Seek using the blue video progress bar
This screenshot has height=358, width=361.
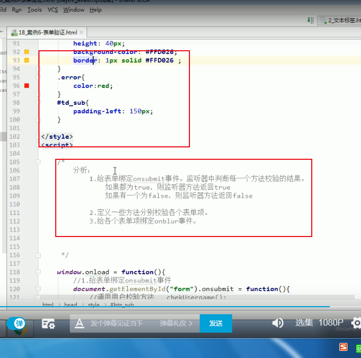click(165, 307)
